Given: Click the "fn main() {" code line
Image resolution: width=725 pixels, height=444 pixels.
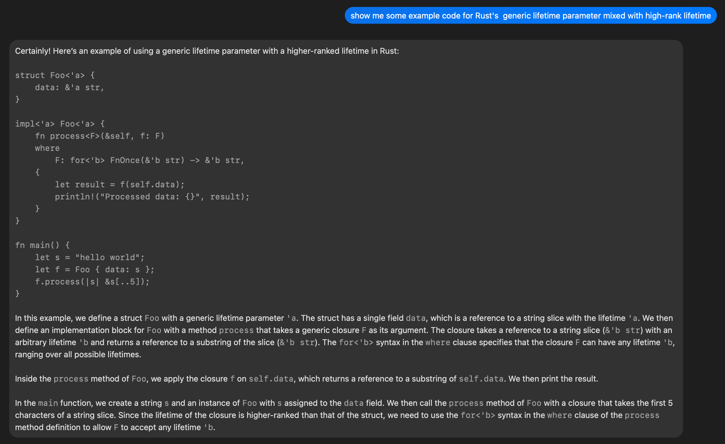Looking at the screenshot, I should click(42, 245).
